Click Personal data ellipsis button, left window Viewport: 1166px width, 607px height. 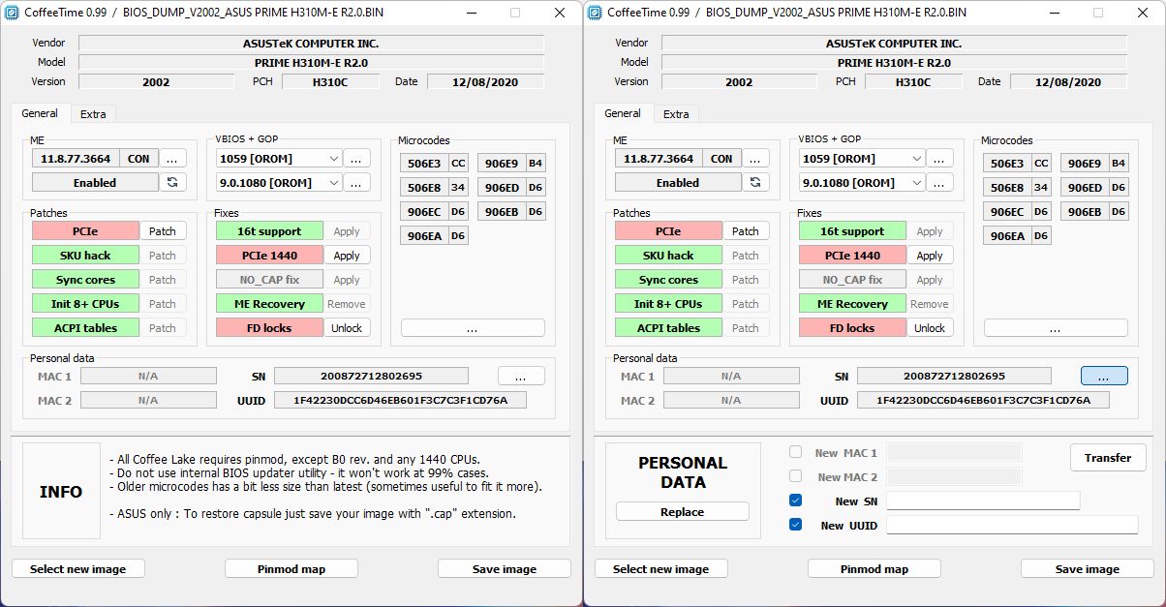click(x=521, y=376)
